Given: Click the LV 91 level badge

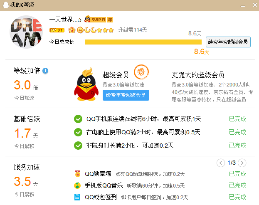Looking at the screenshot, I should click(57, 30).
